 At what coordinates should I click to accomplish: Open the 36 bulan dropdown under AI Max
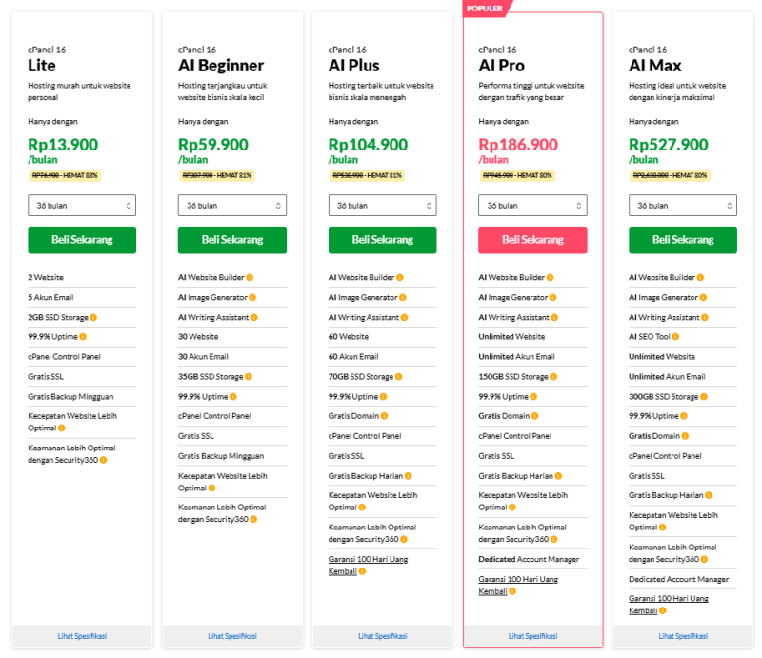coord(682,205)
